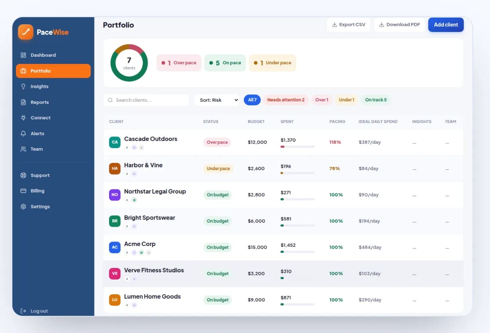Filter clients by On track 5
The height and width of the screenshot is (333, 490).
[x=376, y=100]
